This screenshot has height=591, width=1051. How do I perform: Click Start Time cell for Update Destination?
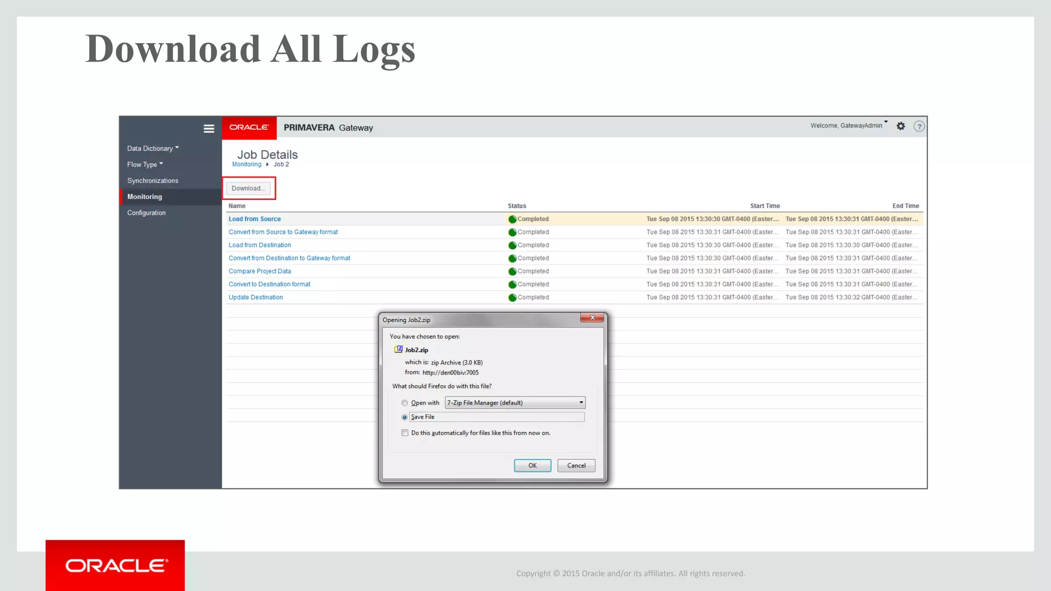pos(712,298)
